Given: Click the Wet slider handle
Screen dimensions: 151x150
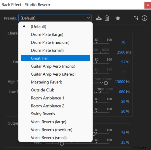Looking at the screenshot, I should [62, 144].
